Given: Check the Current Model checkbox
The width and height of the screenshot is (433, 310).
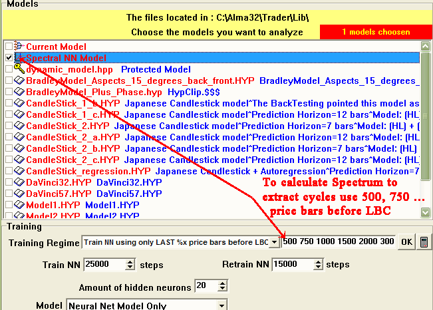Looking at the screenshot, I should 8,47.
